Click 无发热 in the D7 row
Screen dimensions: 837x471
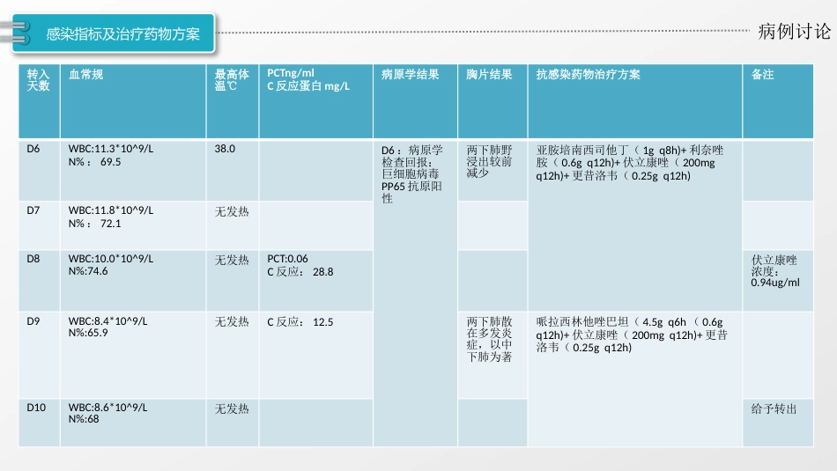[x=232, y=212]
